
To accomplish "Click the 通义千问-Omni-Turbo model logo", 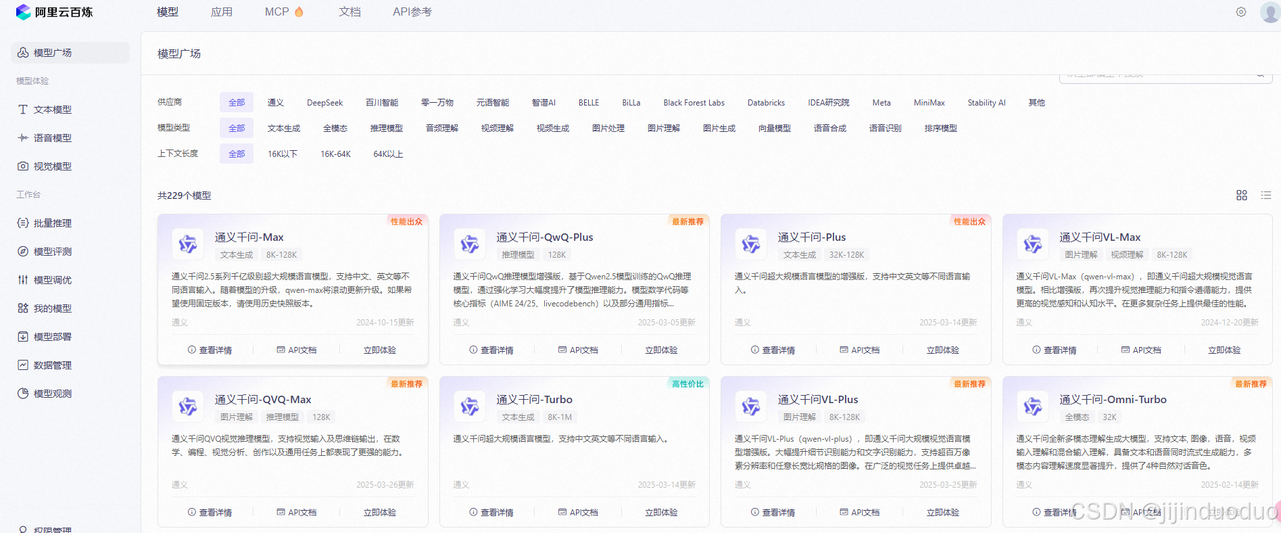I will pos(1033,407).
